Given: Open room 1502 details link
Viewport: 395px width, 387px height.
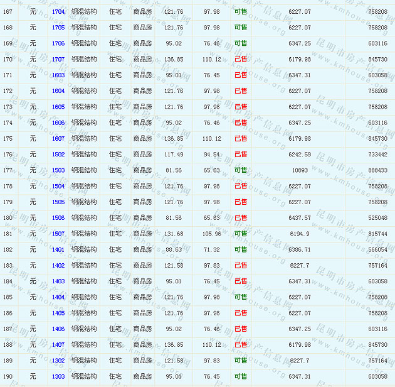Looking at the screenshot, I should 58,155.
